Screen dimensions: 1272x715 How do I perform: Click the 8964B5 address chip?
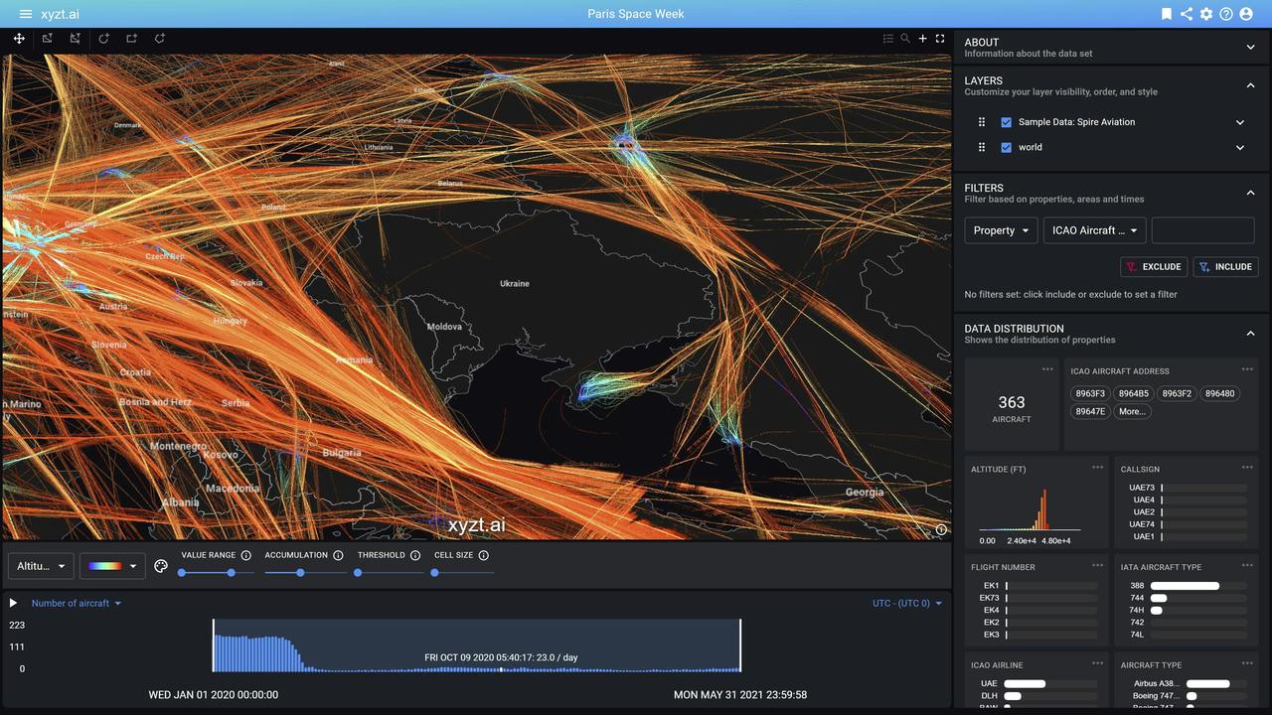(x=1134, y=393)
